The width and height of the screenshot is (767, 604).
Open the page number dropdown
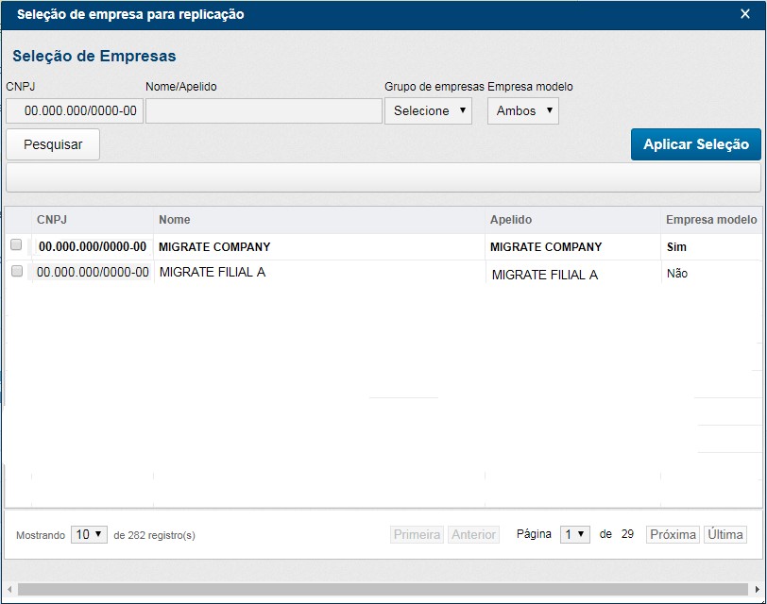575,534
